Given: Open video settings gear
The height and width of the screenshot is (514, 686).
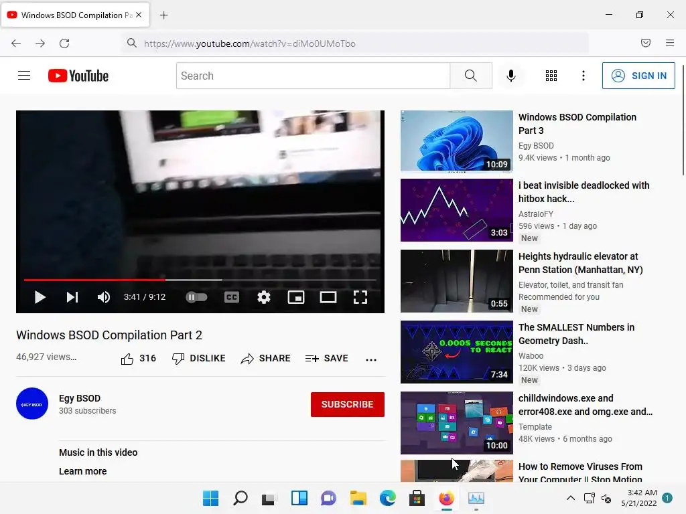Looking at the screenshot, I should pos(264,297).
